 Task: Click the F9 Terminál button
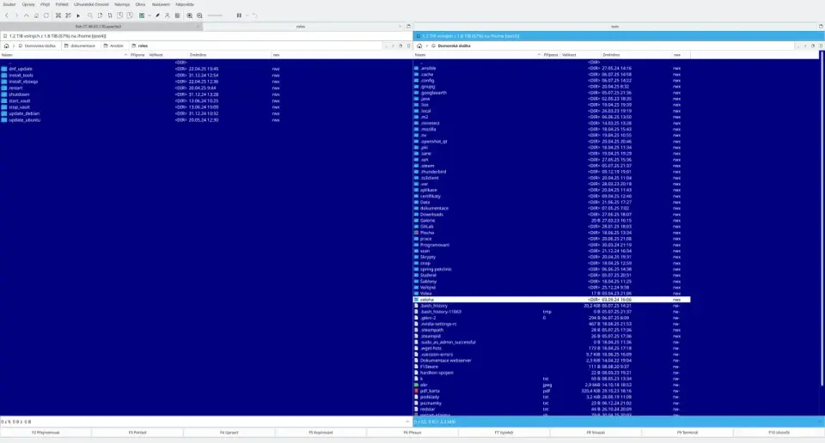click(687, 433)
